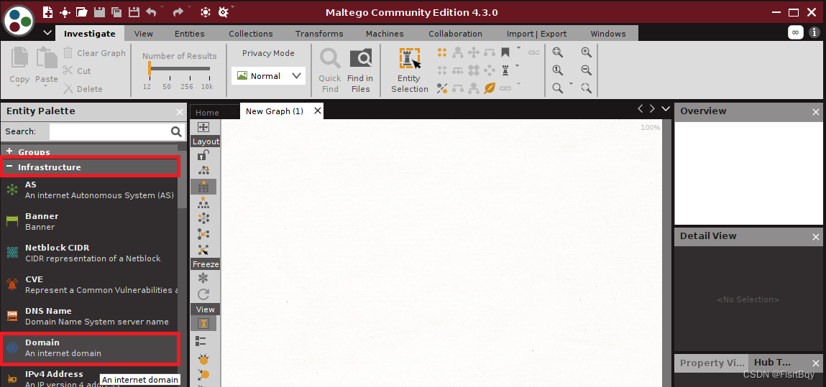Select the organic layout icon

(x=203, y=233)
